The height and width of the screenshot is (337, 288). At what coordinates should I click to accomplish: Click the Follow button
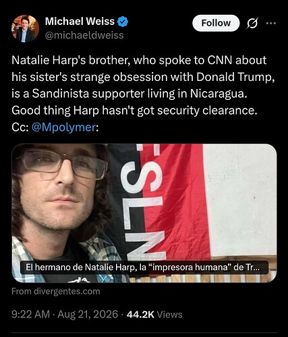(216, 23)
